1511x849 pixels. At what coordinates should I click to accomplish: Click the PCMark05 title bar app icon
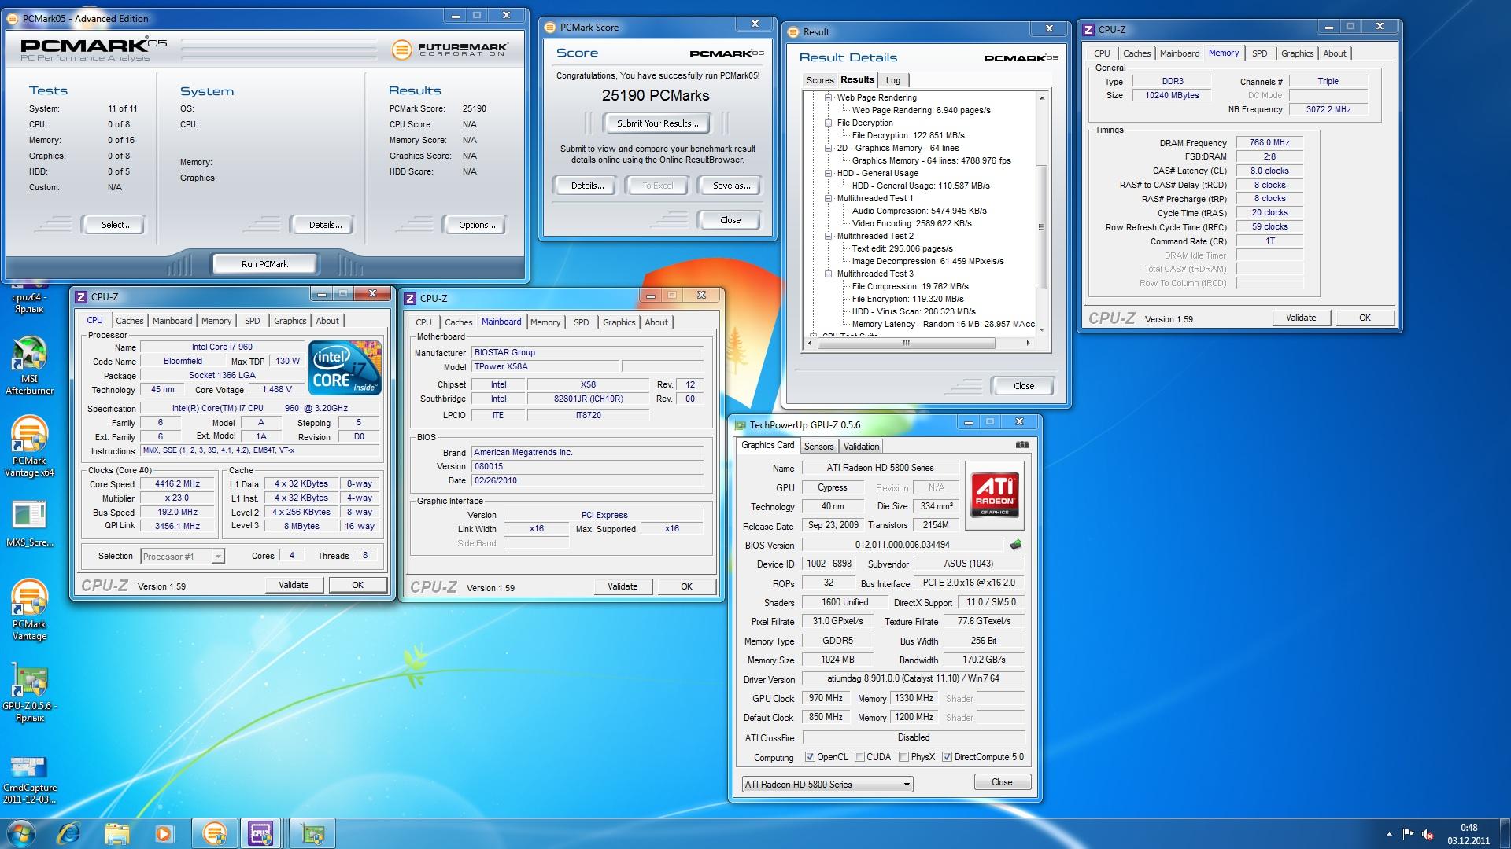(14, 18)
